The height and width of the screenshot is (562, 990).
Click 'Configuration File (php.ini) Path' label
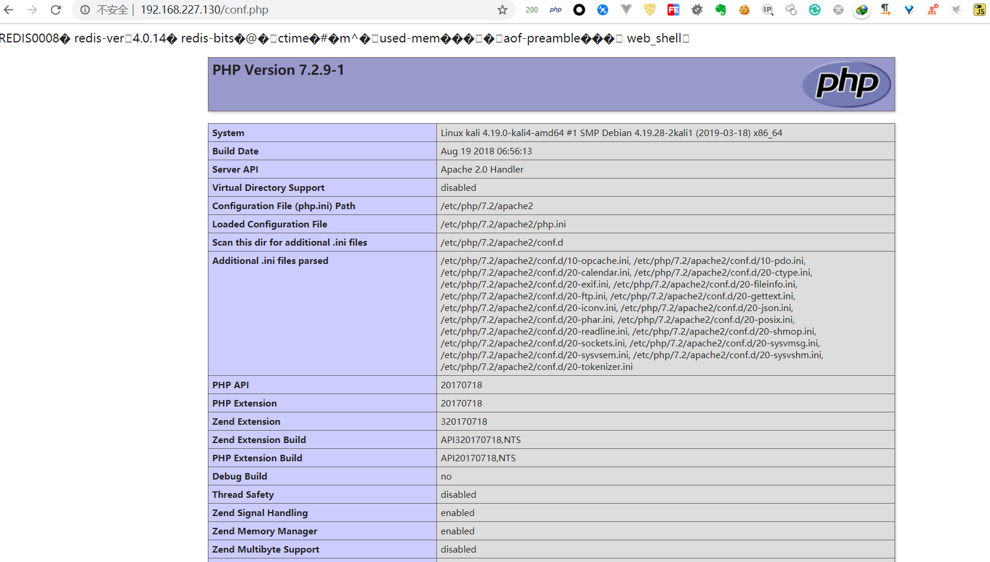pyautogui.click(x=283, y=206)
